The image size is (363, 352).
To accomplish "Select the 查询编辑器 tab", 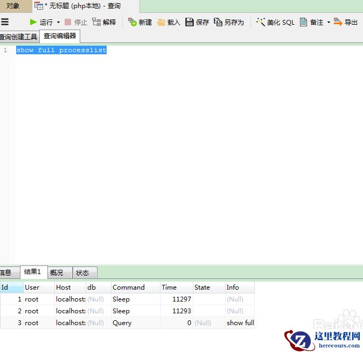I will tap(60, 36).
